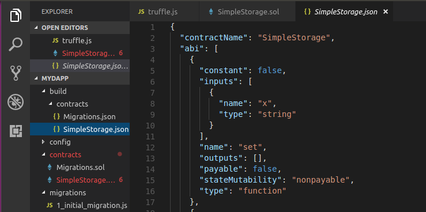Click JS icon on truffle.js tab
The height and width of the screenshot is (212, 426).
(141, 12)
